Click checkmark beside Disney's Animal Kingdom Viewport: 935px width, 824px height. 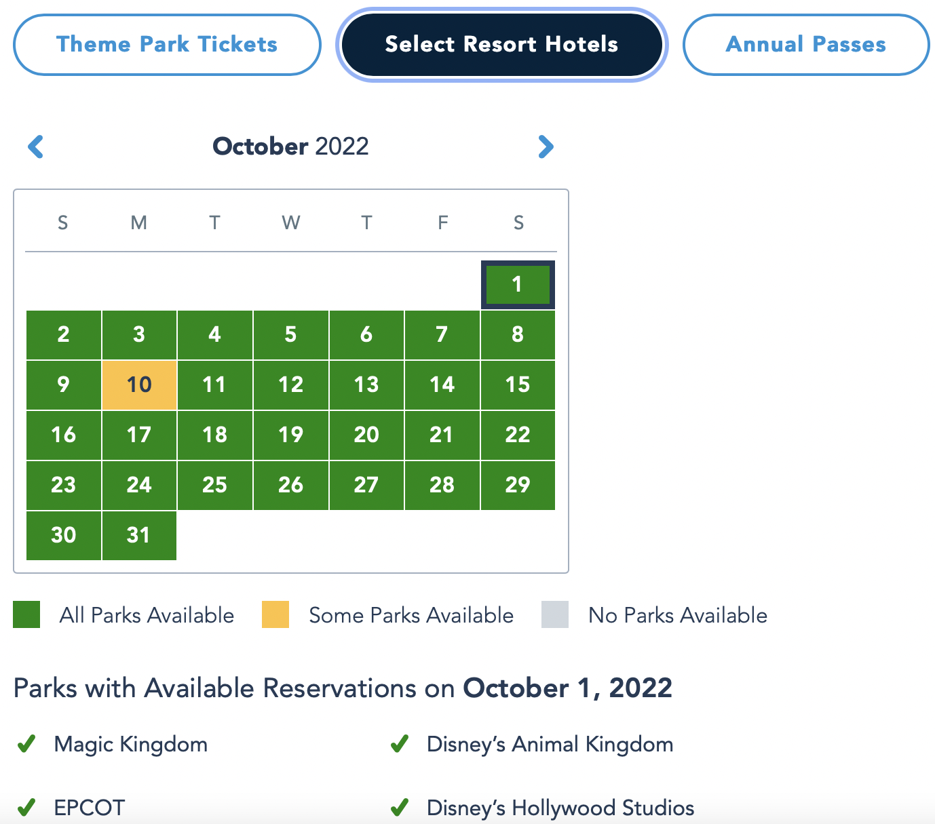click(400, 744)
